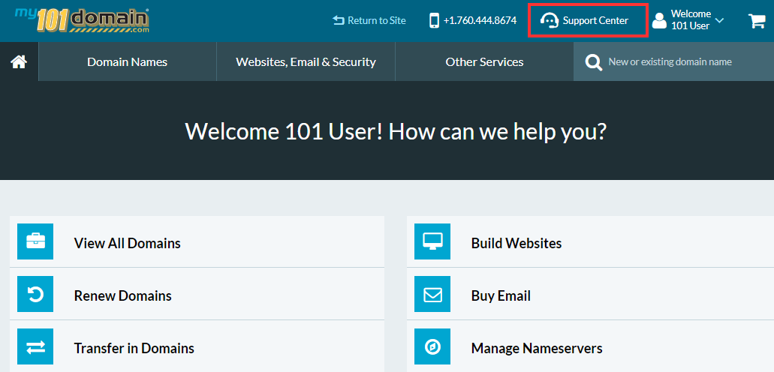The height and width of the screenshot is (372, 774).
Task: Click the circular arrow Renew Domains icon
Action: point(35,295)
